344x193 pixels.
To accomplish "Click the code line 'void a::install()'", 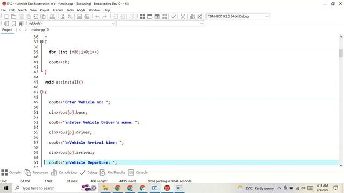I will coord(63,82).
